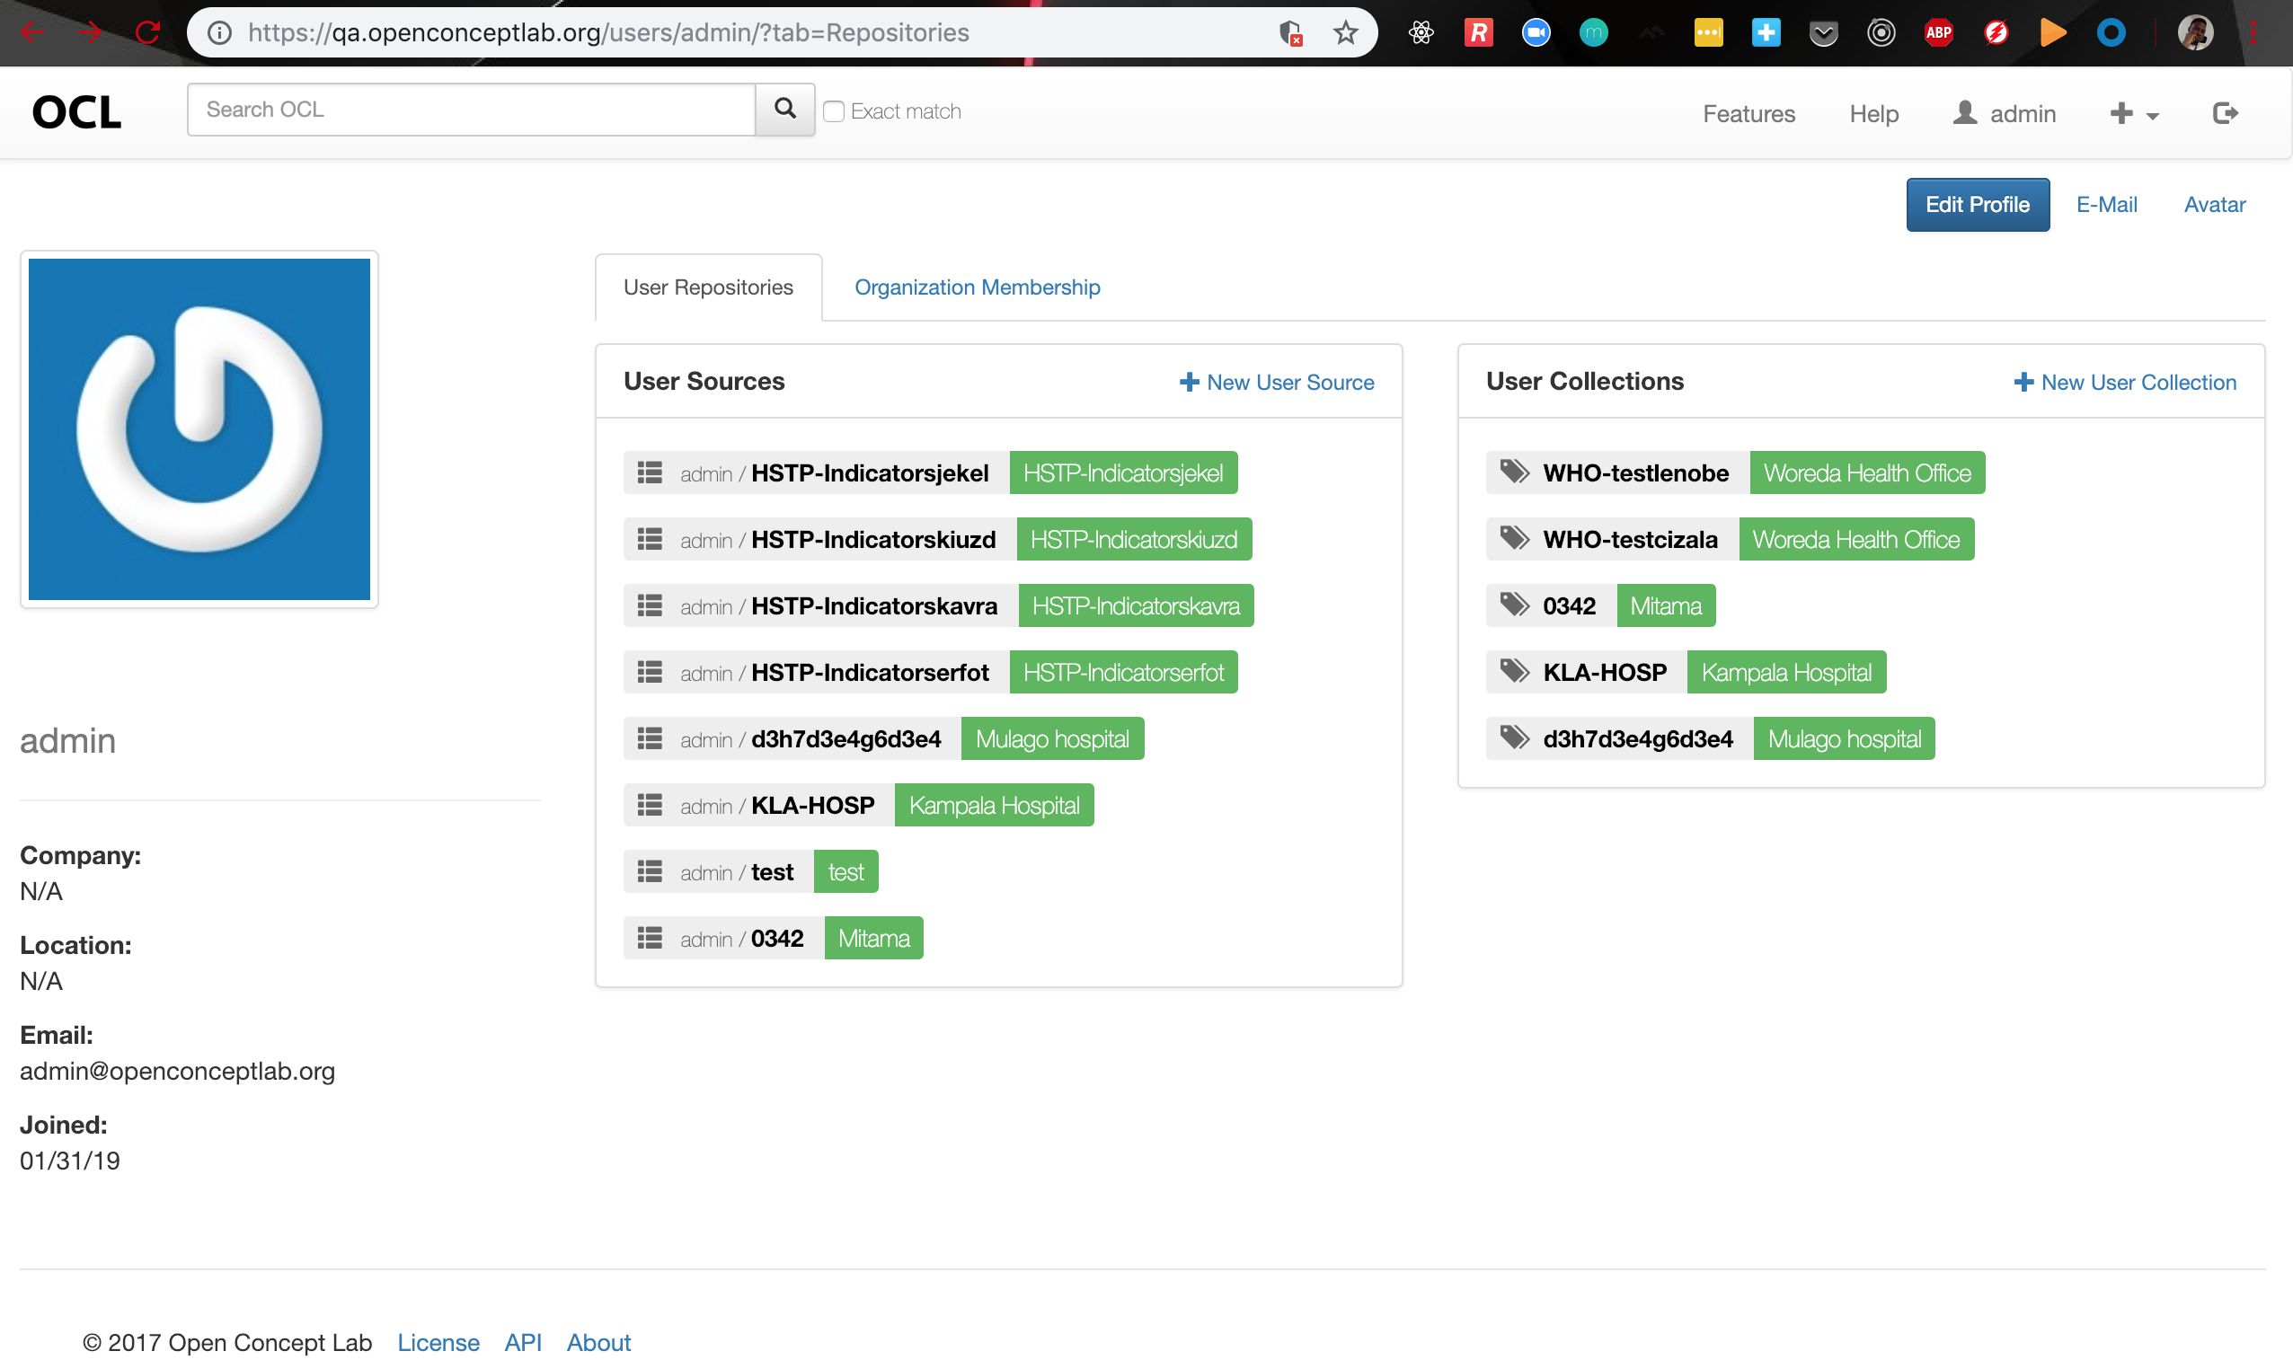
Task: Open the browser profile menu
Action: click(2197, 32)
